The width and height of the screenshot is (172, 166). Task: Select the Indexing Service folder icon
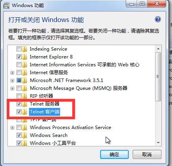pos(25,49)
